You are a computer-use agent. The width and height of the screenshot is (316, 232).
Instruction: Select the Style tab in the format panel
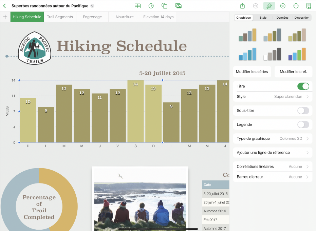pos(263,18)
